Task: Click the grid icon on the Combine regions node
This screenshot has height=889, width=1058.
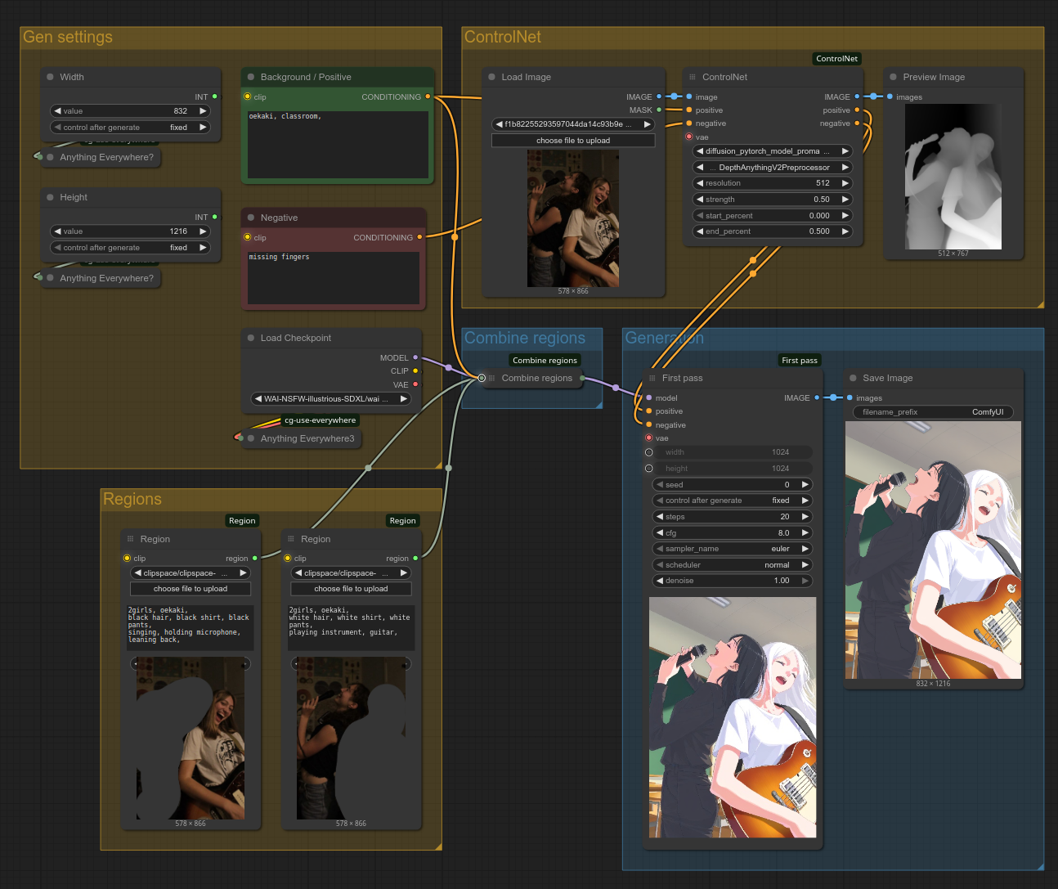Action: [492, 378]
